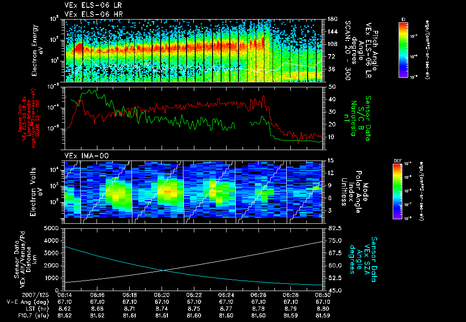Screen dimensions: 466x322
Task: Click the '06:30' time tick label
Action: (323, 296)
